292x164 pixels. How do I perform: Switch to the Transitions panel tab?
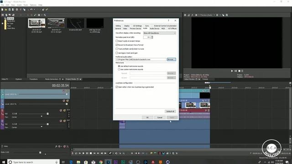pyautogui.click(x=33, y=79)
